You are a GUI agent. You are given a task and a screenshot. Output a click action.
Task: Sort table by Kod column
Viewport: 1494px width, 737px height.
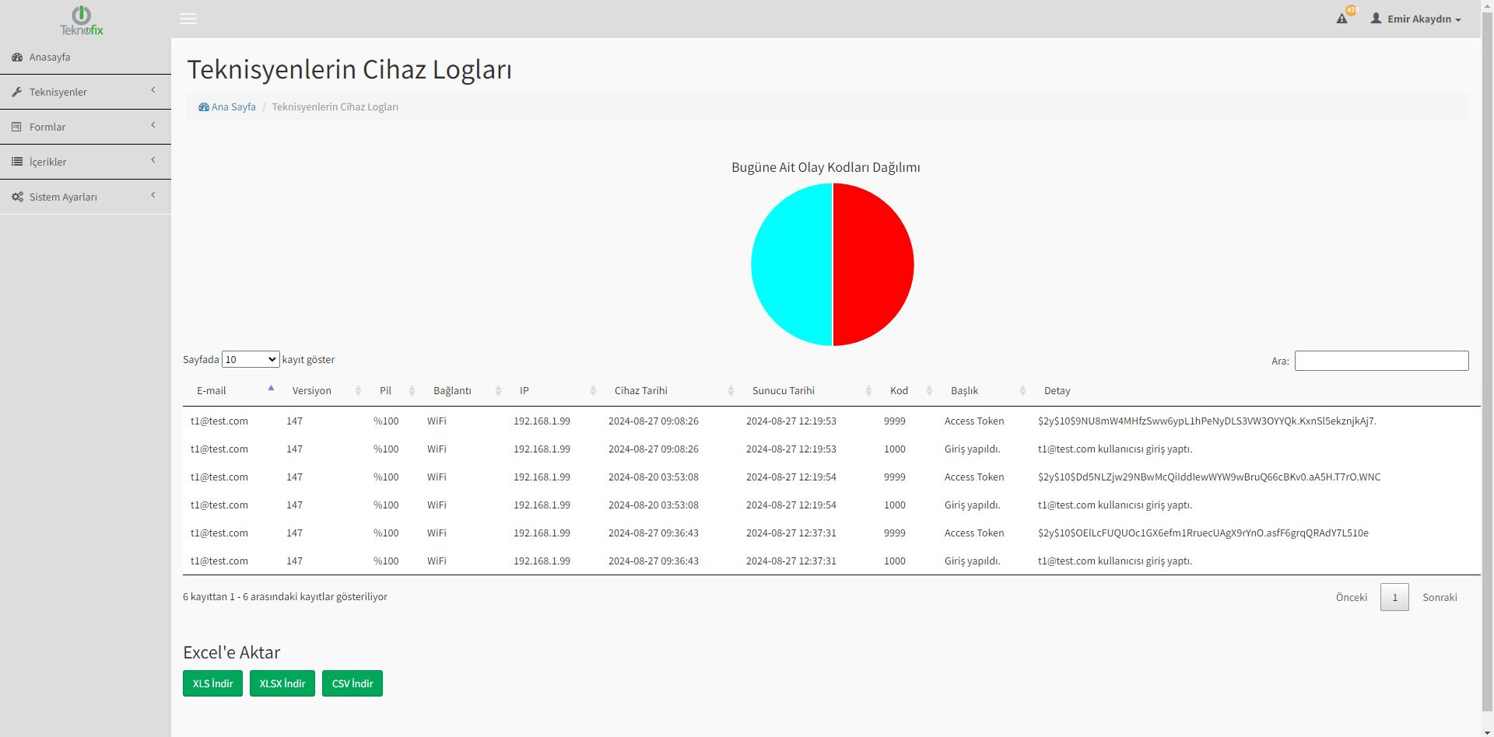pyautogui.click(x=899, y=391)
